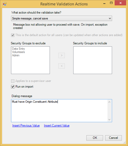Toggle the Run on import checkbox

click(x=13, y=87)
